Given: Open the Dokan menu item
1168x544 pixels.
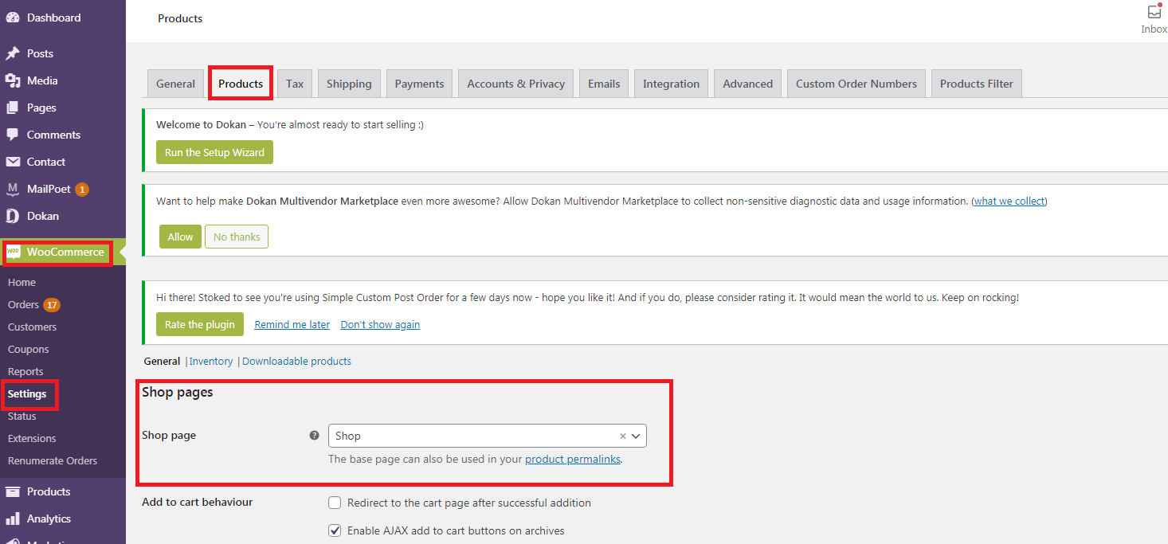Looking at the screenshot, I should coord(43,216).
